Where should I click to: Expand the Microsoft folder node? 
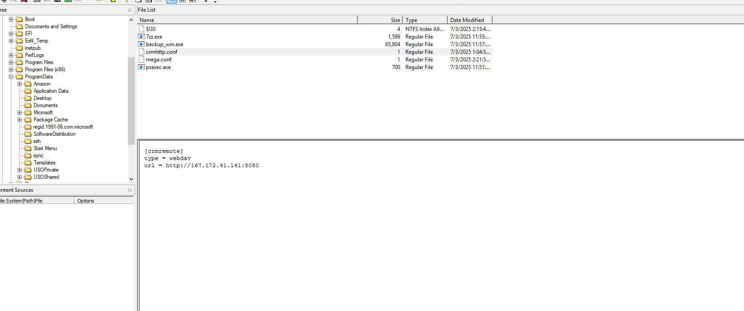[x=20, y=112]
